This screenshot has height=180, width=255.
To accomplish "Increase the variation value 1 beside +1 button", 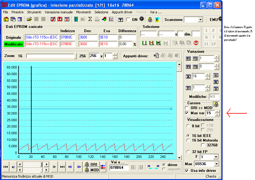I will 216,57.
